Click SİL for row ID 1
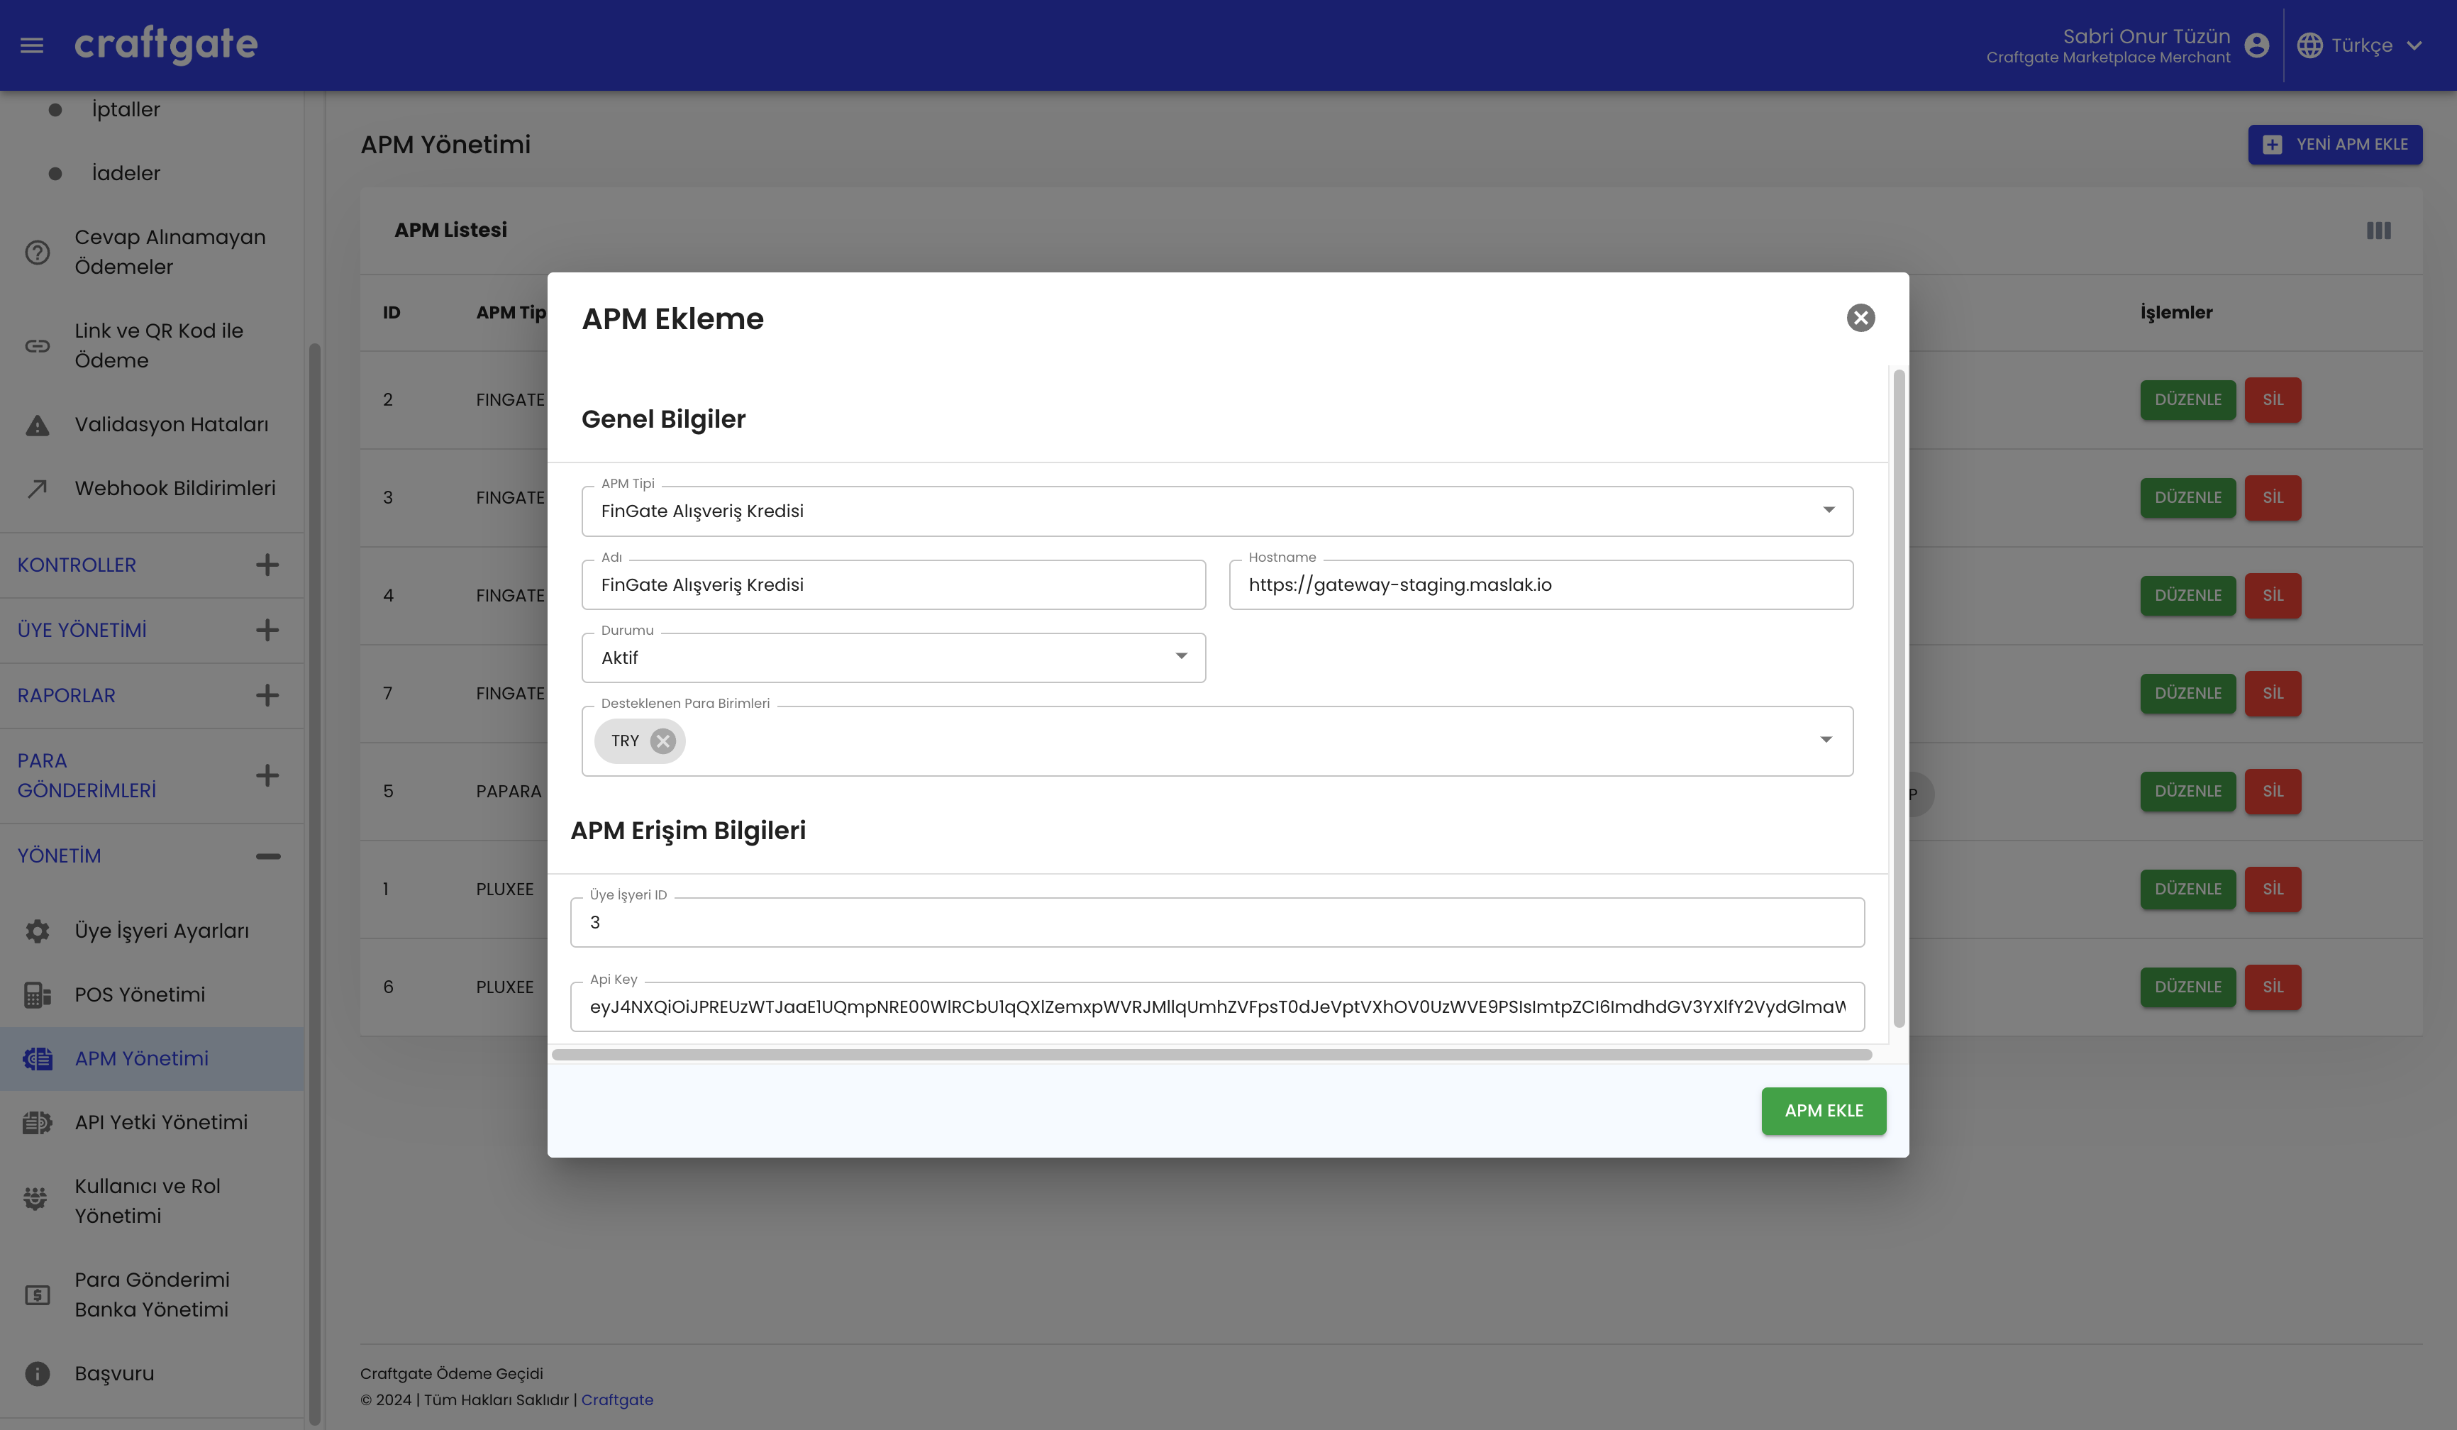Viewport: 2457px width, 1430px height. click(2273, 889)
